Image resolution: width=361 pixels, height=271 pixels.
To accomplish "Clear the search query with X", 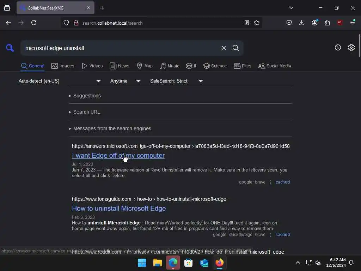I will point(224,48).
